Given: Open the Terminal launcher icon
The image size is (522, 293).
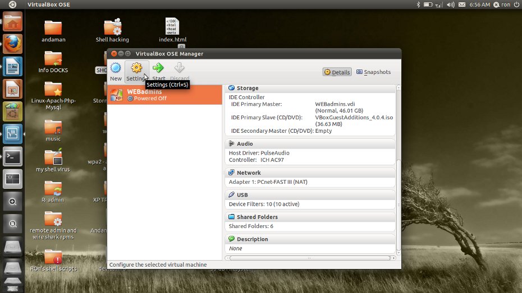Looking at the screenshot, I should [13, 156].
